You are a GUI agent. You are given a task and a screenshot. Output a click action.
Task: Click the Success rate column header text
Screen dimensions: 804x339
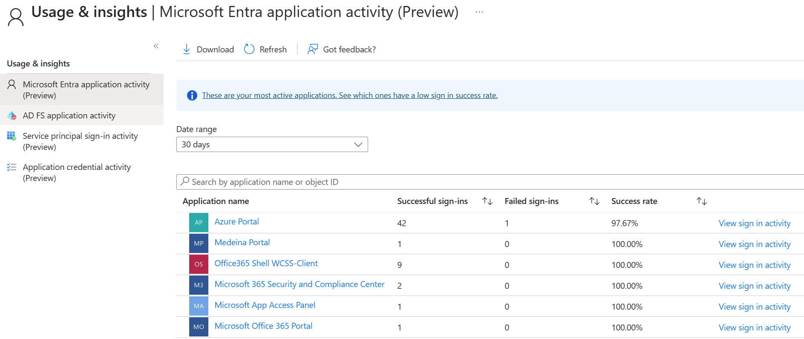point(634,201)
